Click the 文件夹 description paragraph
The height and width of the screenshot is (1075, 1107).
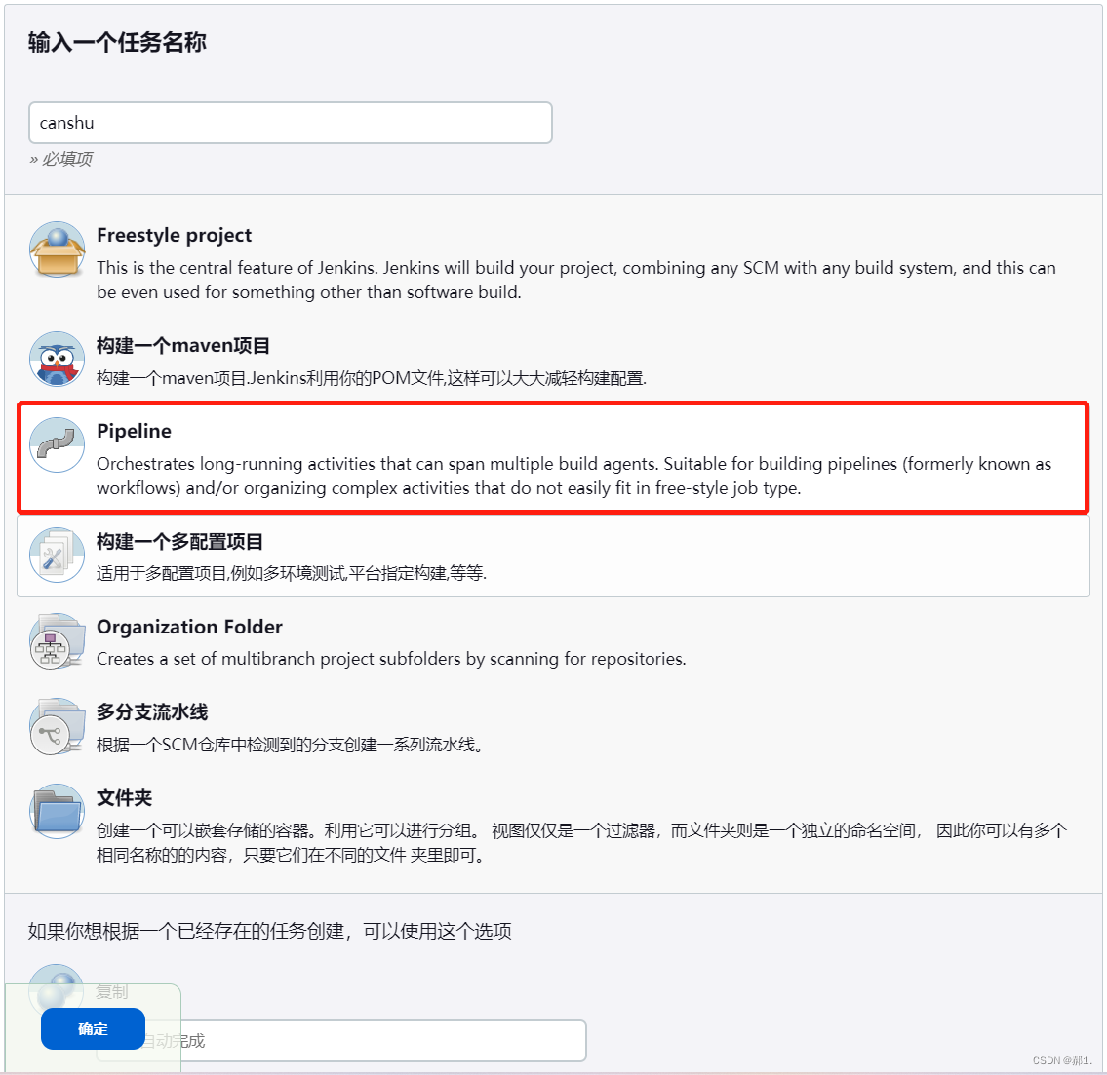[x=581, y=843]
